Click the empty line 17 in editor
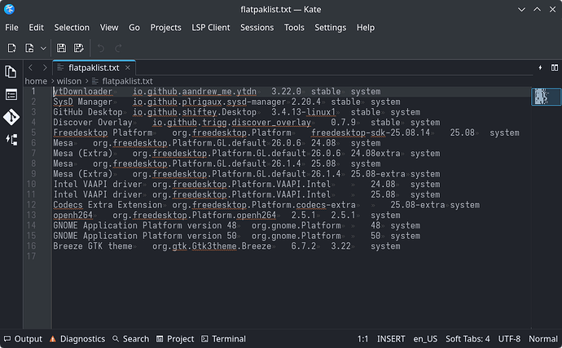562x348 pixels. (x=291, y=256)
